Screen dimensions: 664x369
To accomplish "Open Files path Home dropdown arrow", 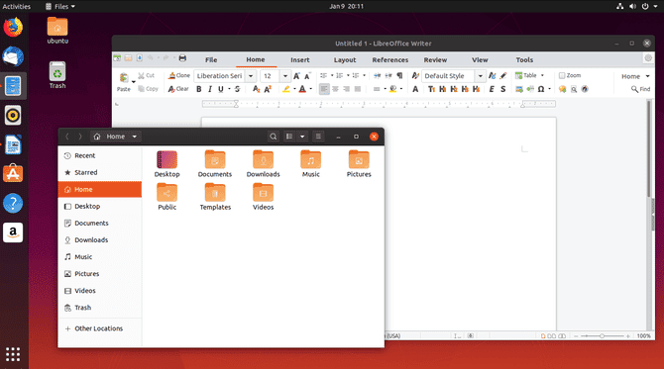I will click(134, 137).
